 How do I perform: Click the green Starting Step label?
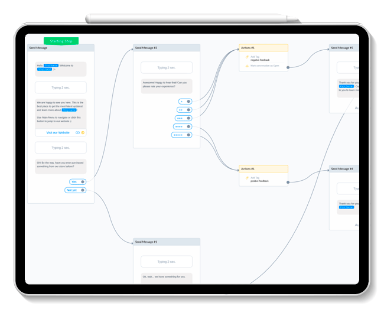click(x=61, y=41)
